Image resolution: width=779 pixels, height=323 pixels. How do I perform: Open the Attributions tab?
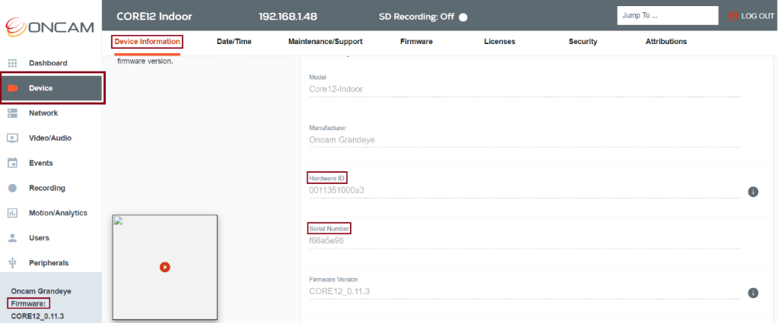pyautogui.click(x=666, y=42)
